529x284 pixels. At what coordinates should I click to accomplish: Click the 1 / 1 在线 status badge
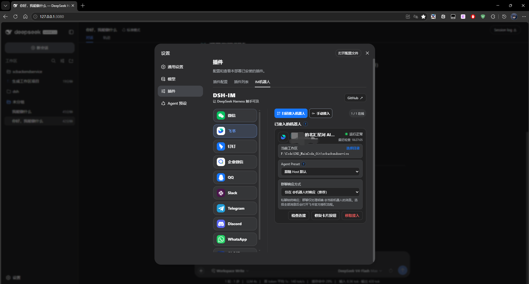(x=357, y=114)
